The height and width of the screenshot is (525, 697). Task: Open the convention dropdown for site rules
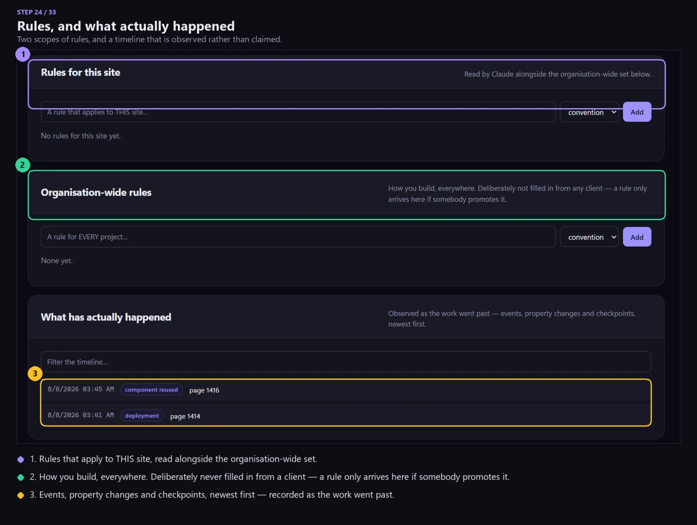click(589, 112)
